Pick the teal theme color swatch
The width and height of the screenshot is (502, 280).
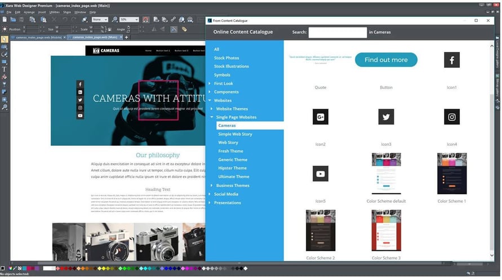click(24, 269)
